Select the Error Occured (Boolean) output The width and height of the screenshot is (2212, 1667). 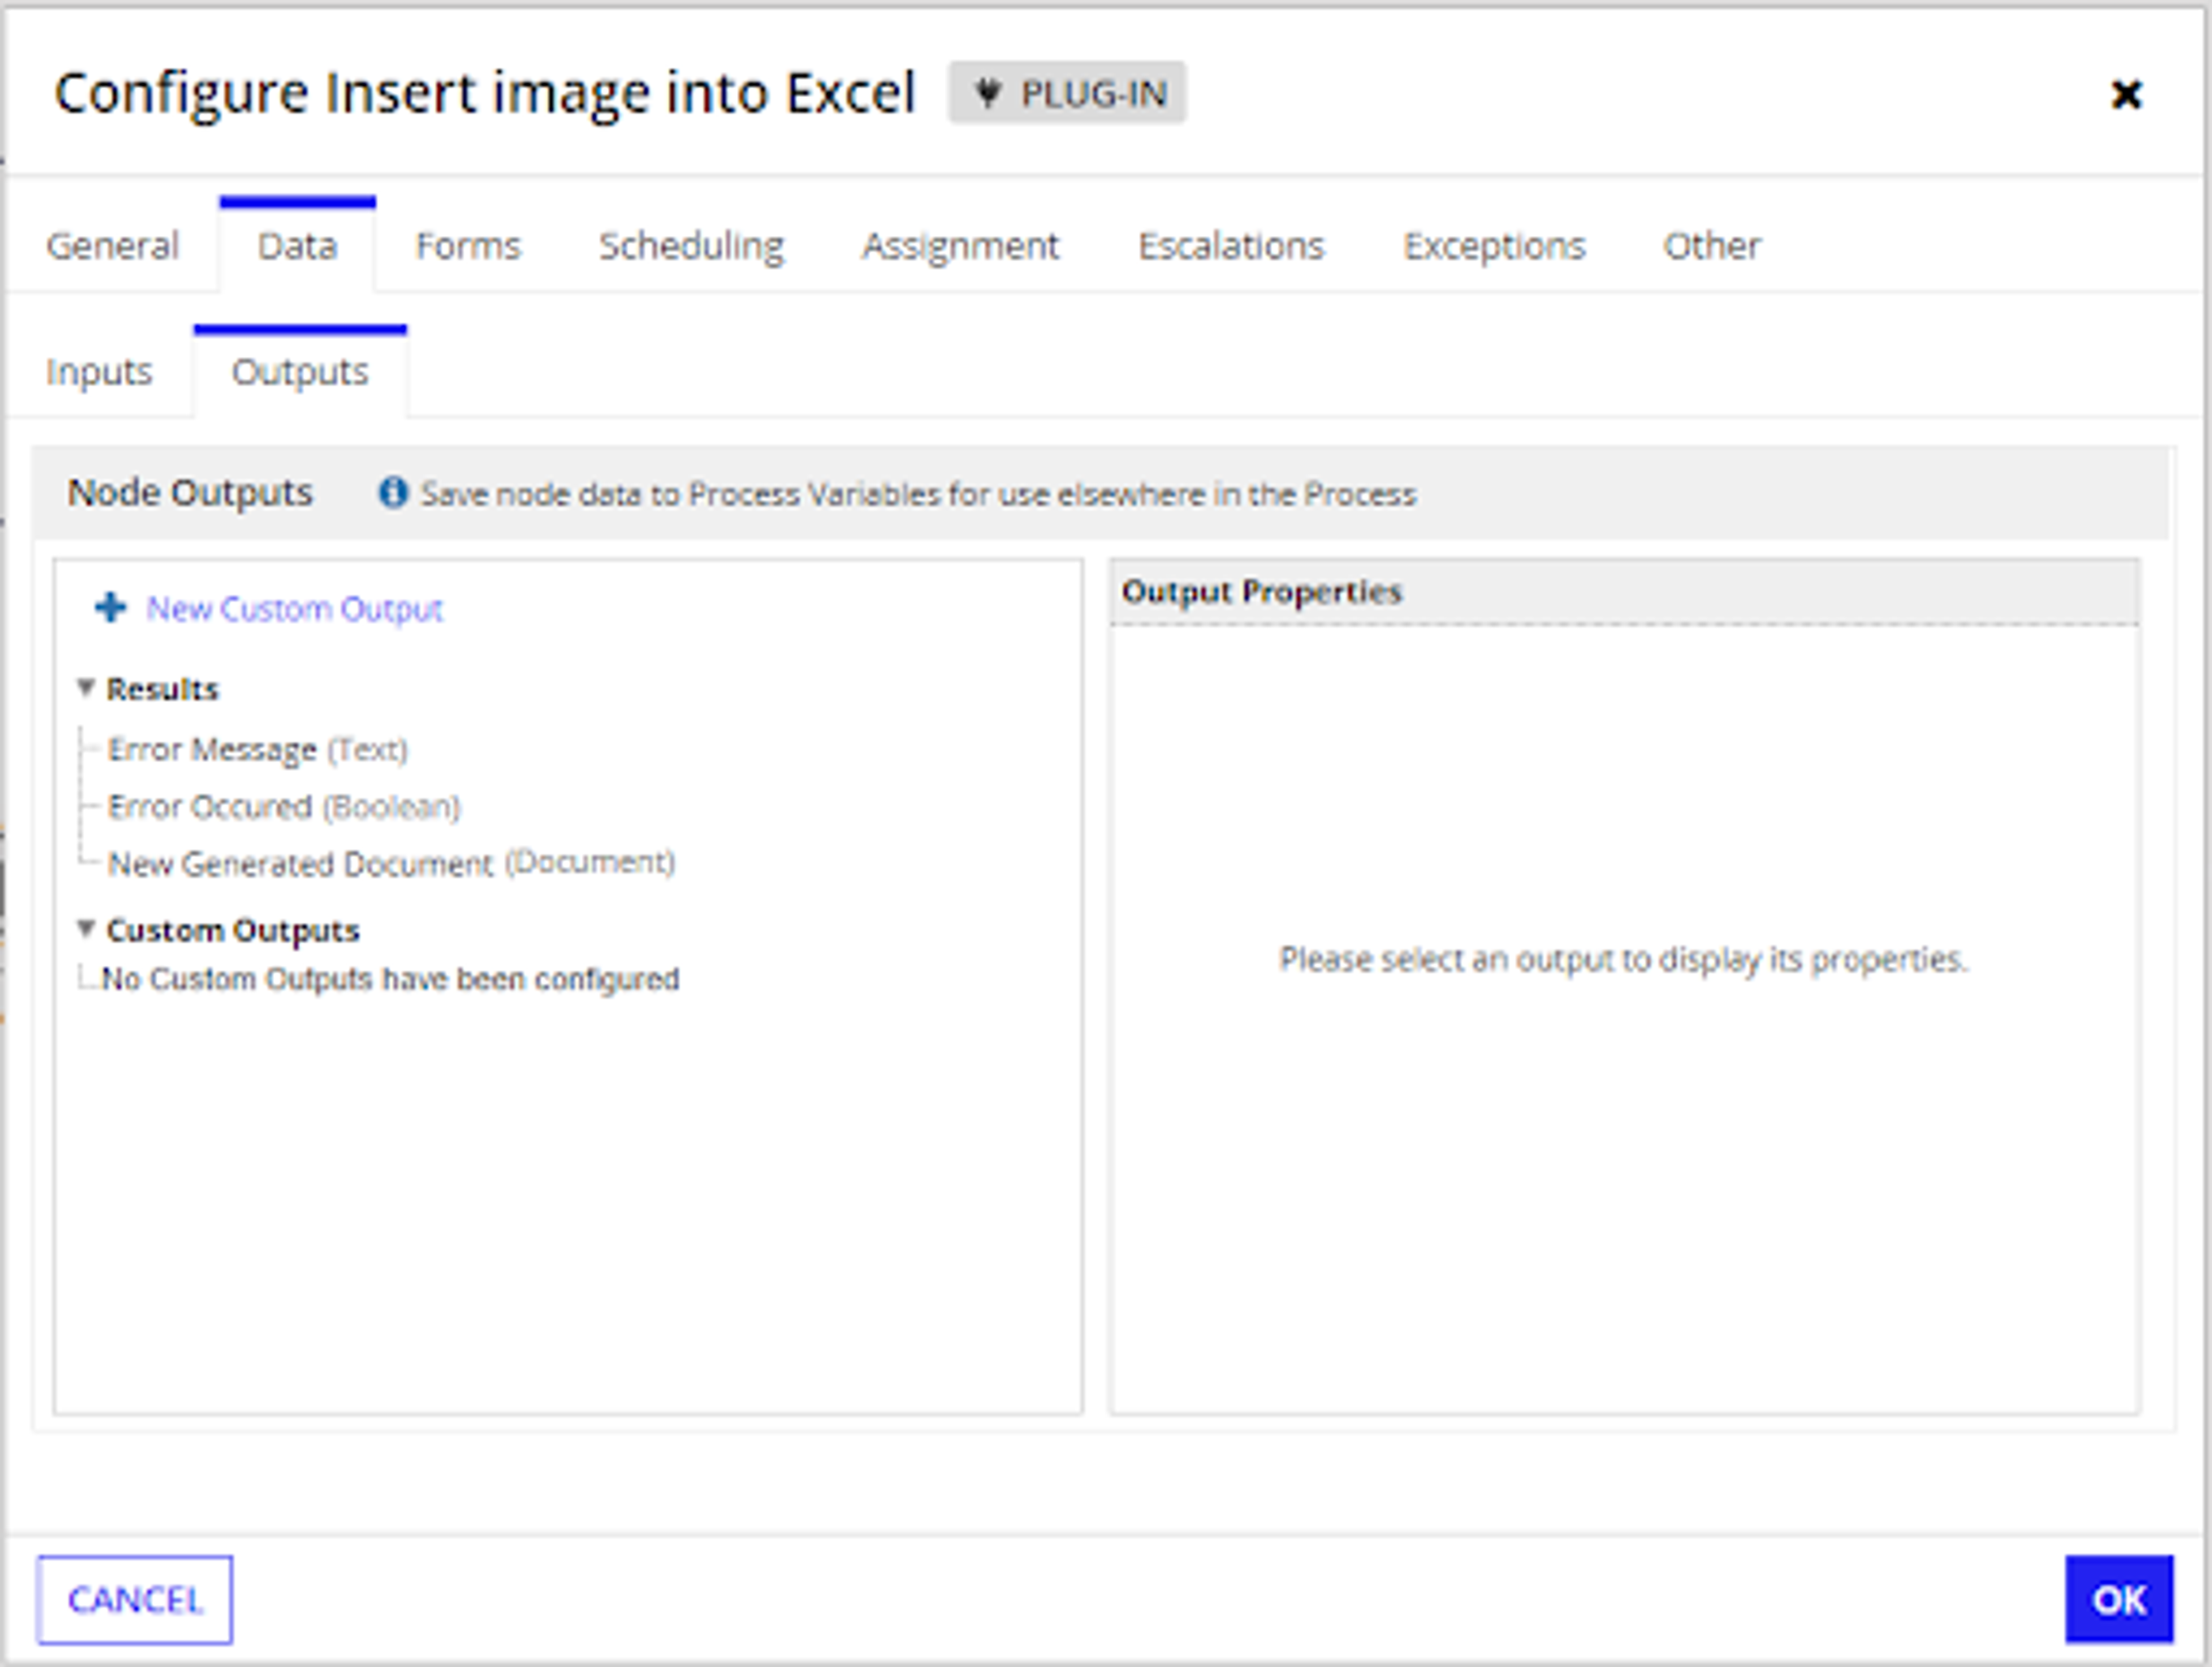coord(284,807)
